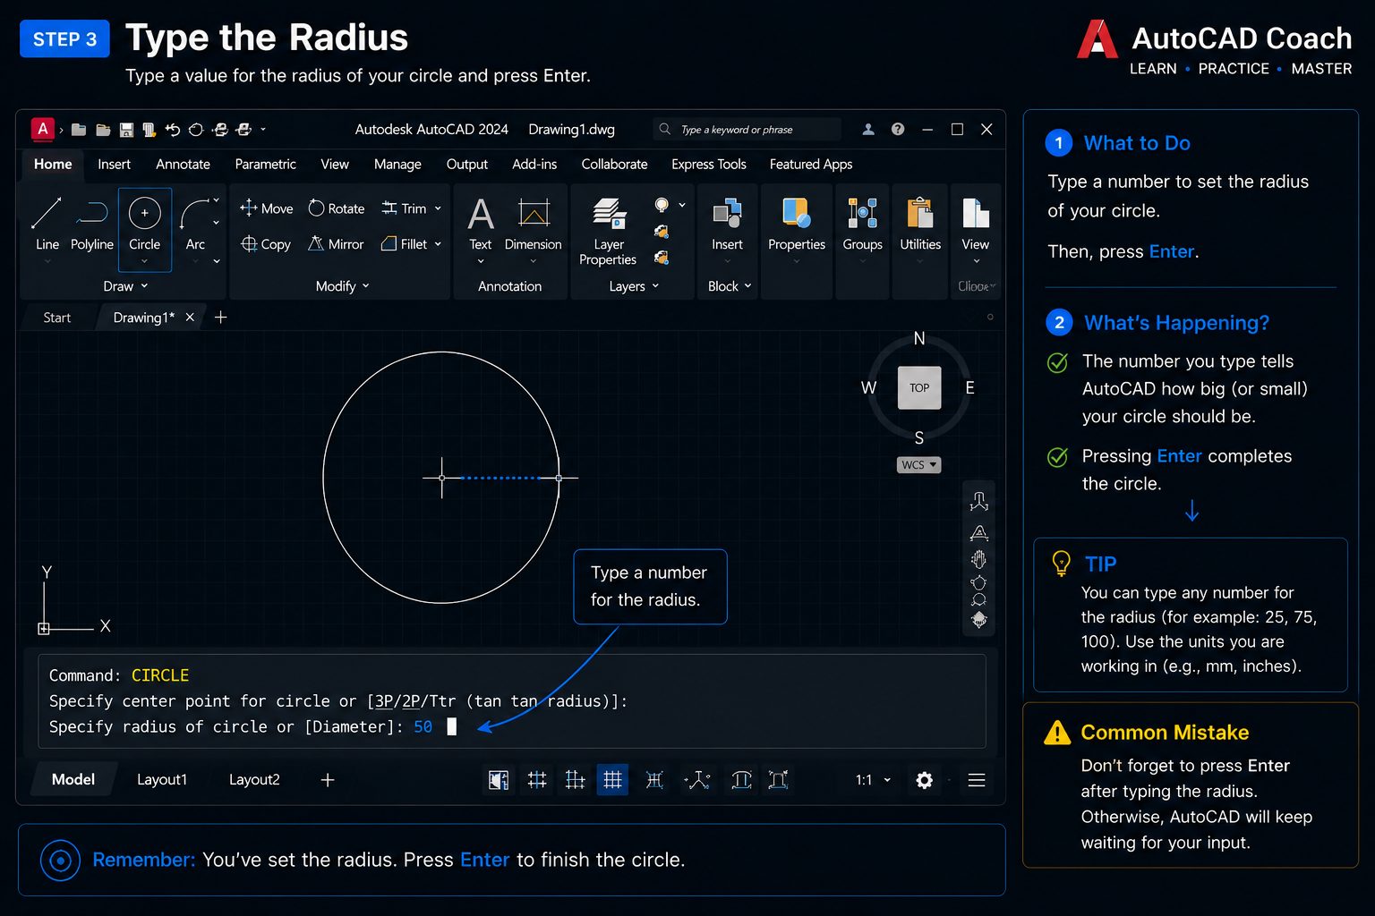Open the status bar gear settings
1375x916 pixels.
(x=925, y=780)
